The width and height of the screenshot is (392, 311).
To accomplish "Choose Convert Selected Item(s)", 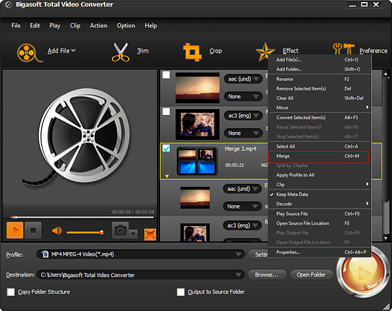I will (319, 118).
